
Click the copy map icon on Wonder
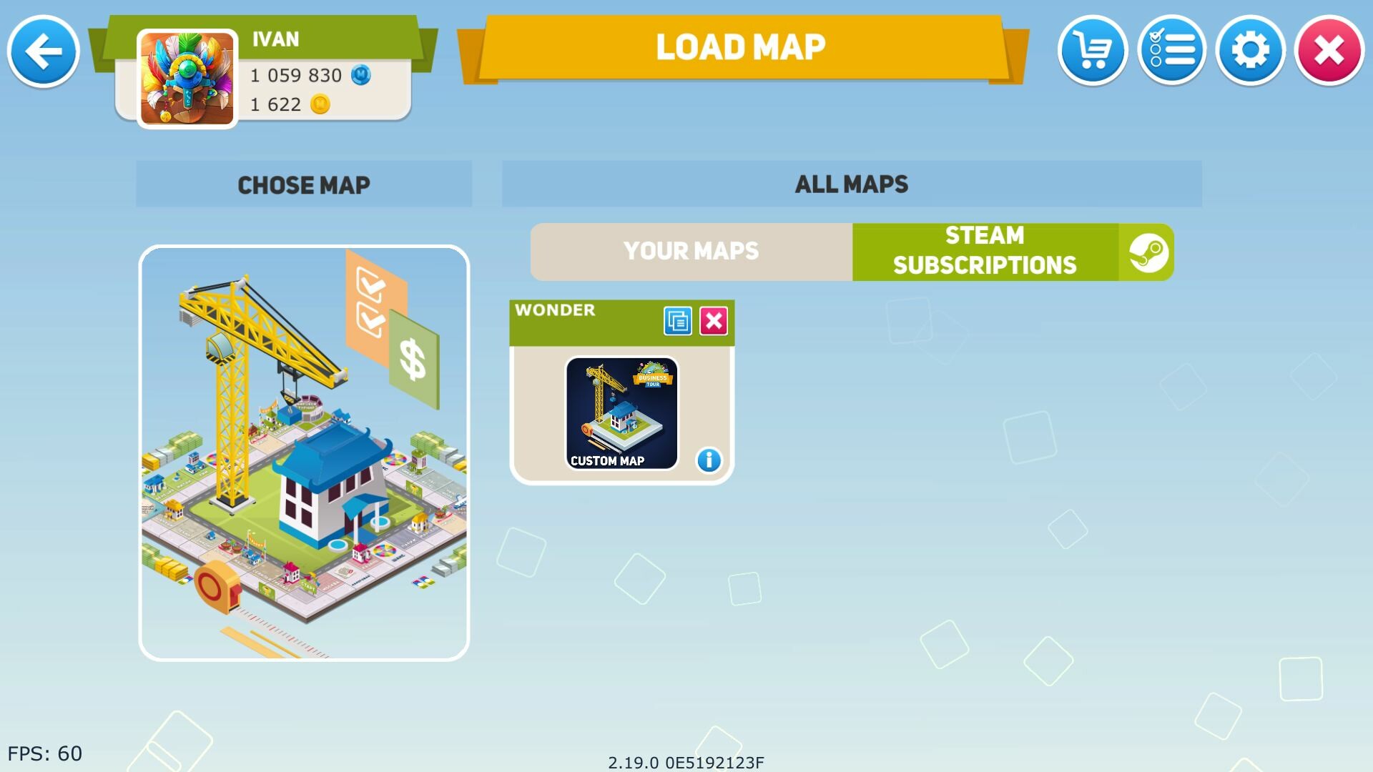click(x=677, y=320)
